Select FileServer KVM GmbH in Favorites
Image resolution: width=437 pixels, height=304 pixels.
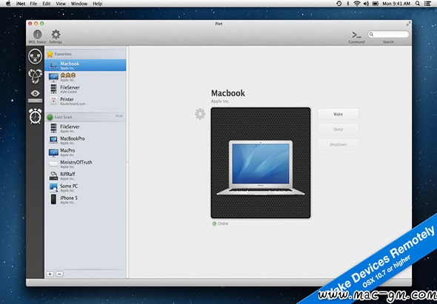tap(85, 89)
